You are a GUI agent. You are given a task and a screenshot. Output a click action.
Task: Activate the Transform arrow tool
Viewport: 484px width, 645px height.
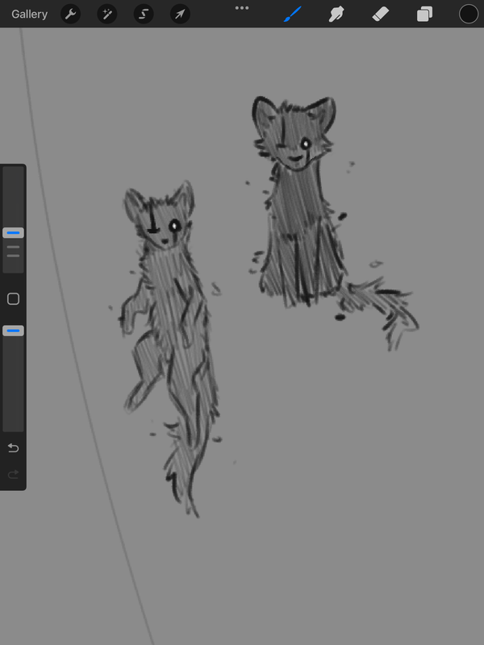point(180,15)
